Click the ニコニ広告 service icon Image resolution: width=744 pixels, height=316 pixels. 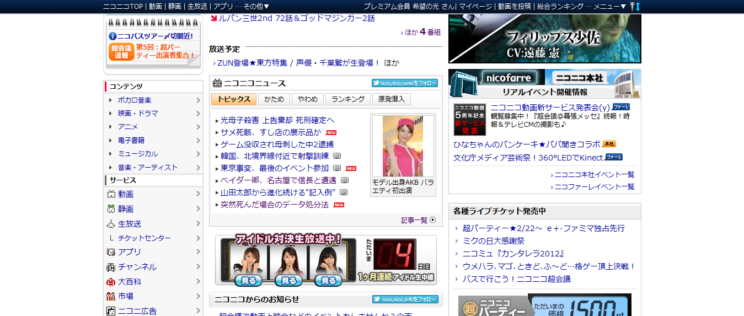(111, 311)
